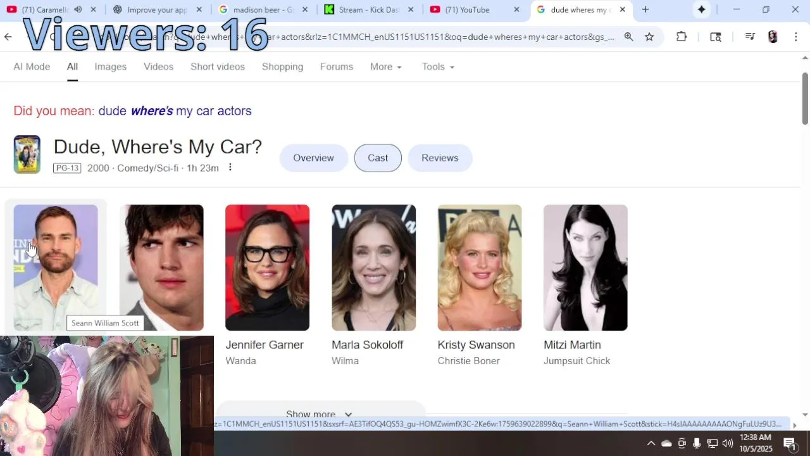
Task: Open the Windows notification center icon
Action: (x=790, y=443)
